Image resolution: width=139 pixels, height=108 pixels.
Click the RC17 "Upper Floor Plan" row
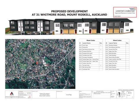[x=117, y=51]
